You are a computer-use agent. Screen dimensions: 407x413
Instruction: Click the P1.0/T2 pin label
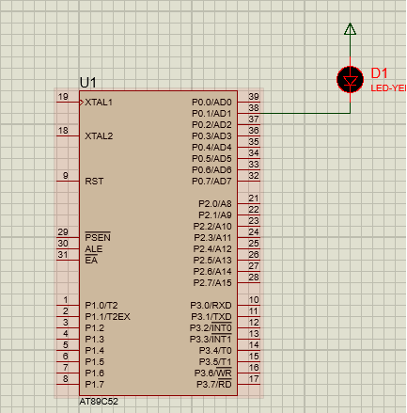102,306
